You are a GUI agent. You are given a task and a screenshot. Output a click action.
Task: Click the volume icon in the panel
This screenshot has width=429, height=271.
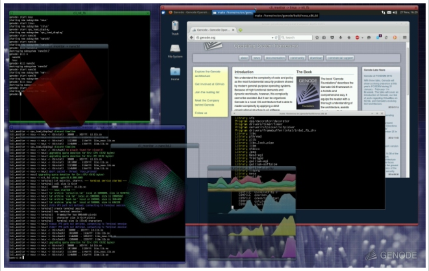(395, 12)
